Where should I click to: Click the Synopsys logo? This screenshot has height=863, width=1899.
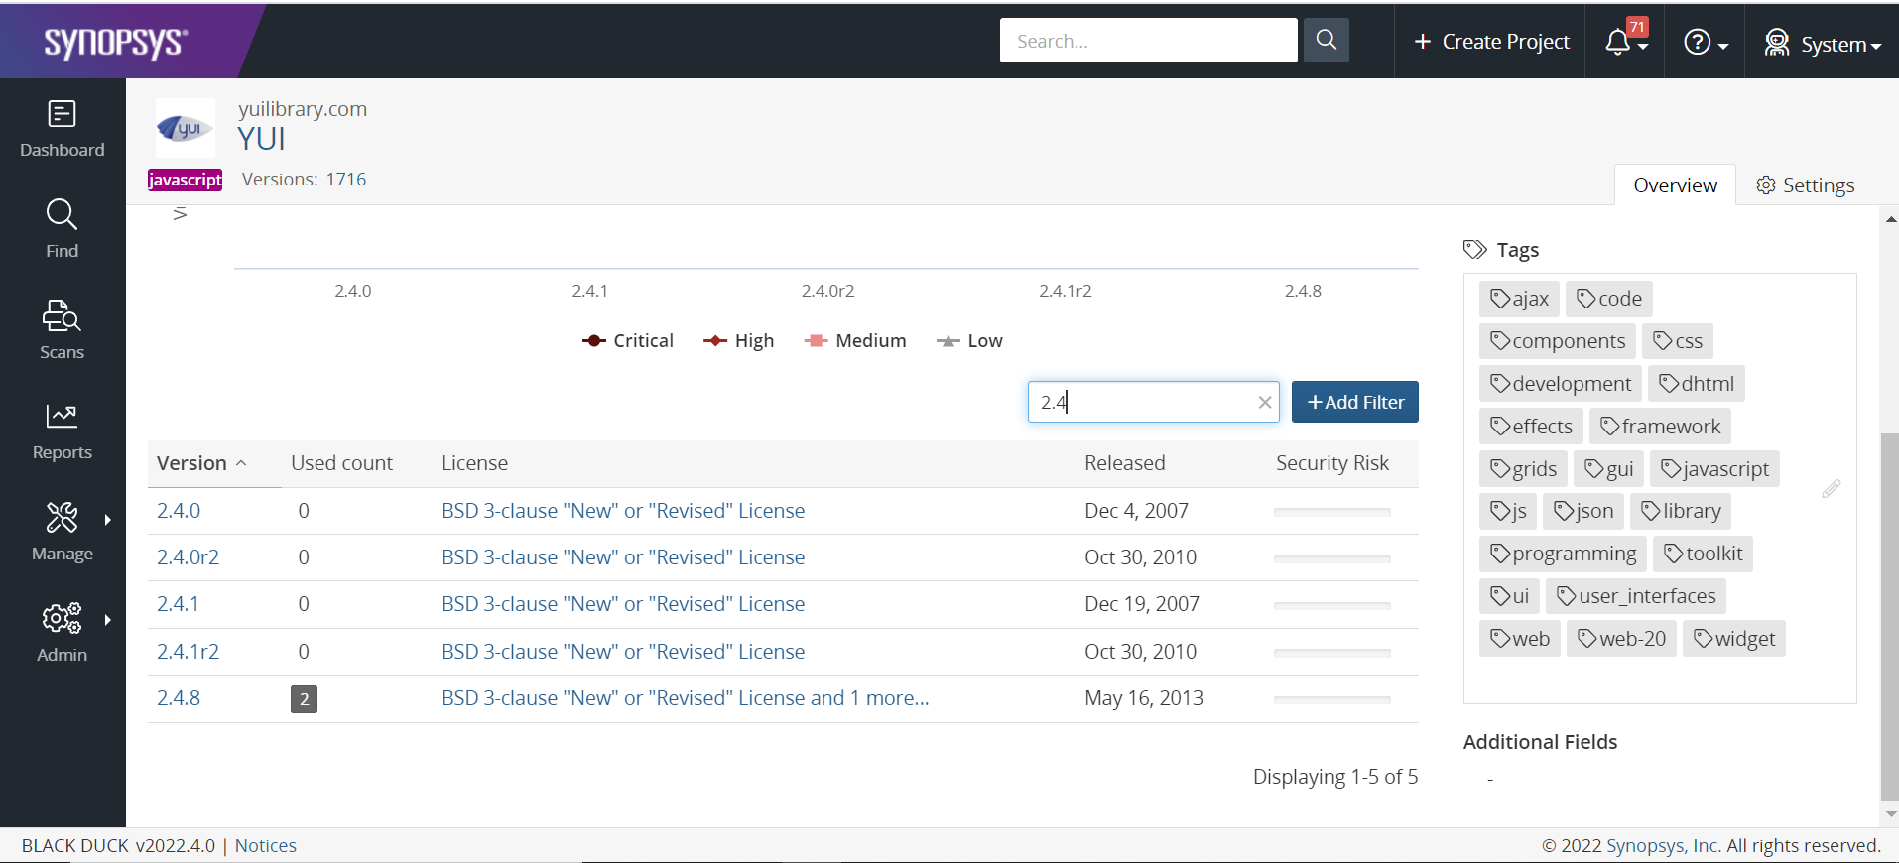click(115, 42)
